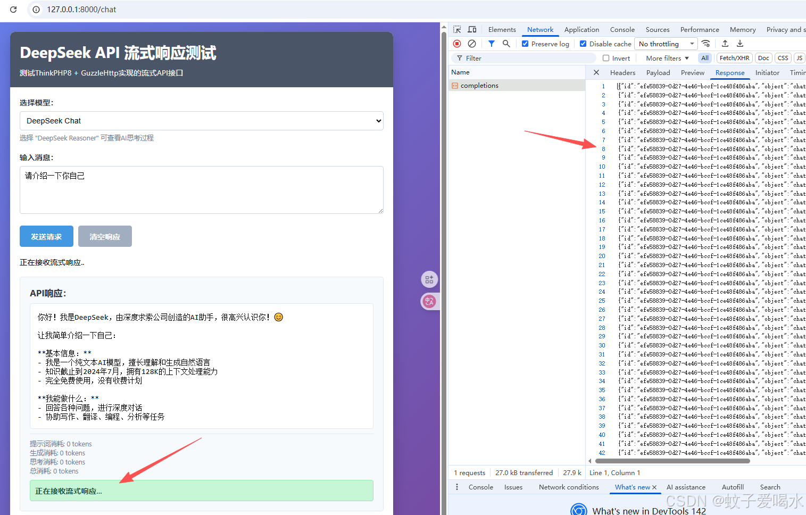Click the '27.0 kB transferred' status text
Screen dimensions: 806x515
[x=524, y=472]
